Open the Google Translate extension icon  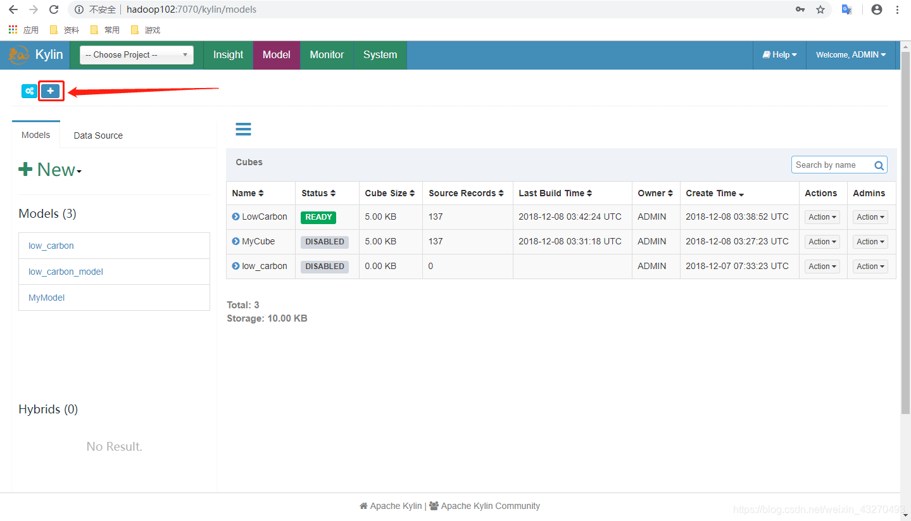(846, 9)
